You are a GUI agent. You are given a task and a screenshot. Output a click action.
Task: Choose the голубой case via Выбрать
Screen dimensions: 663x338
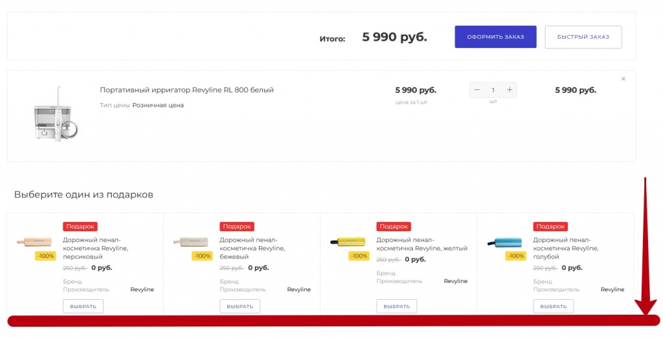tap(553, 306)
